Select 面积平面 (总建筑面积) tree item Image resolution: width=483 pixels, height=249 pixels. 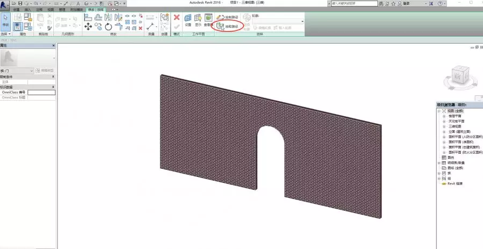(x=464, y=147)
